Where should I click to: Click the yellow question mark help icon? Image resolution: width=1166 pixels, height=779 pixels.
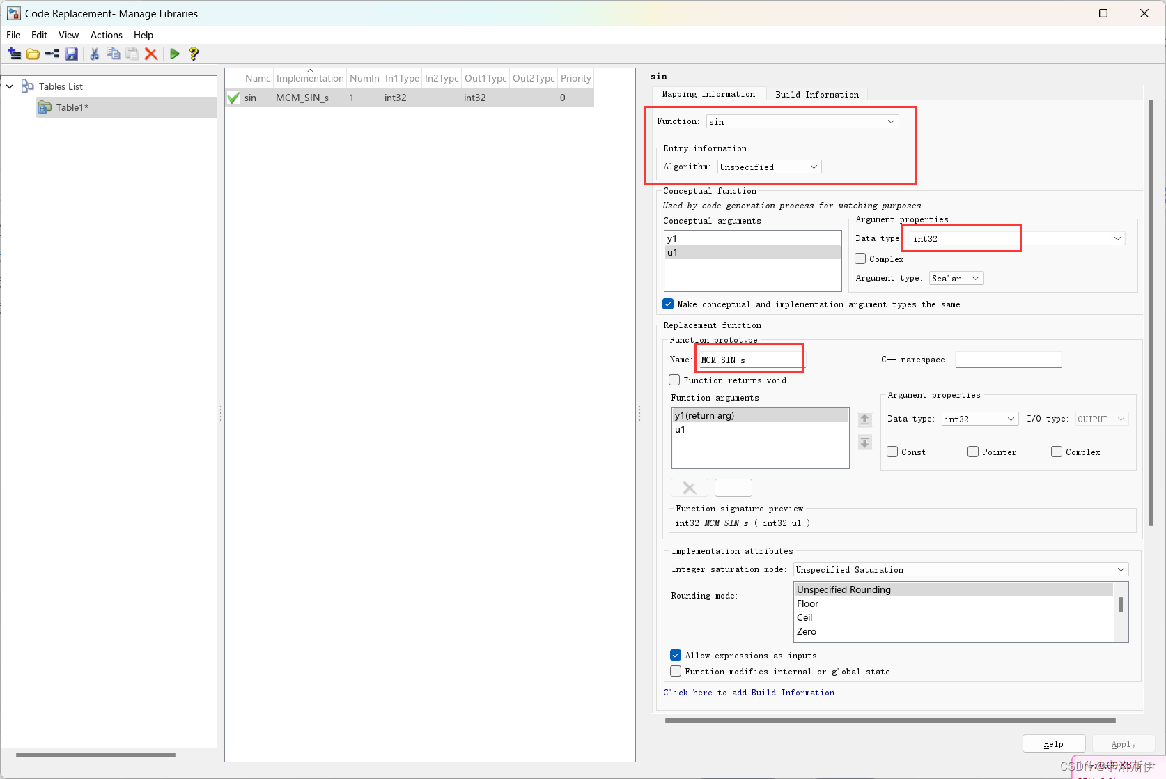tap(194, 54)
